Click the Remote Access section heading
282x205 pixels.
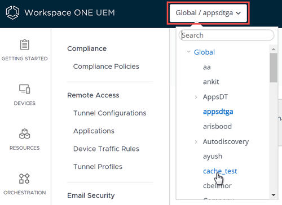[x=93, y=95]
